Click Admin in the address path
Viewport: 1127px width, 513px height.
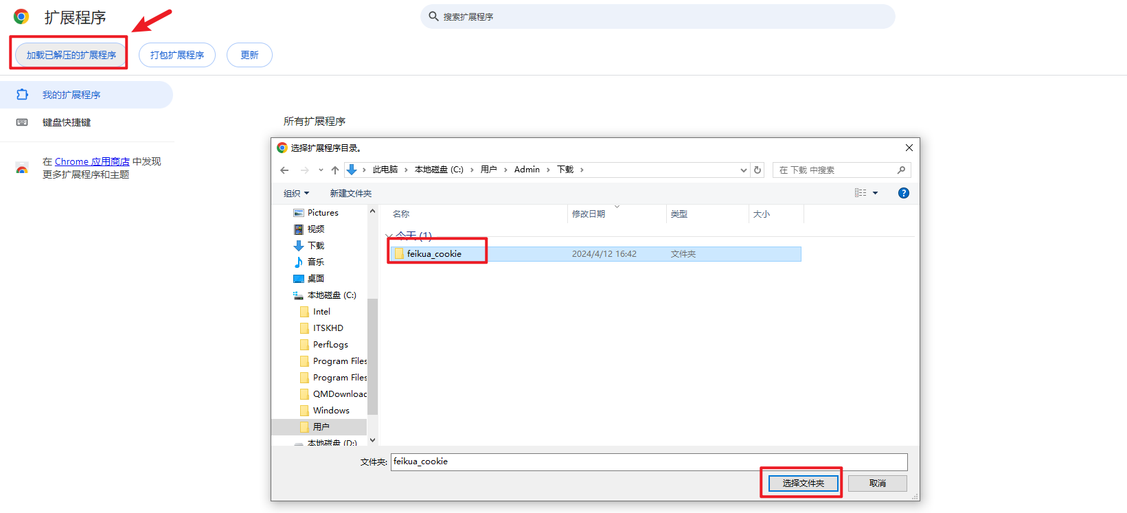[527, 170]
